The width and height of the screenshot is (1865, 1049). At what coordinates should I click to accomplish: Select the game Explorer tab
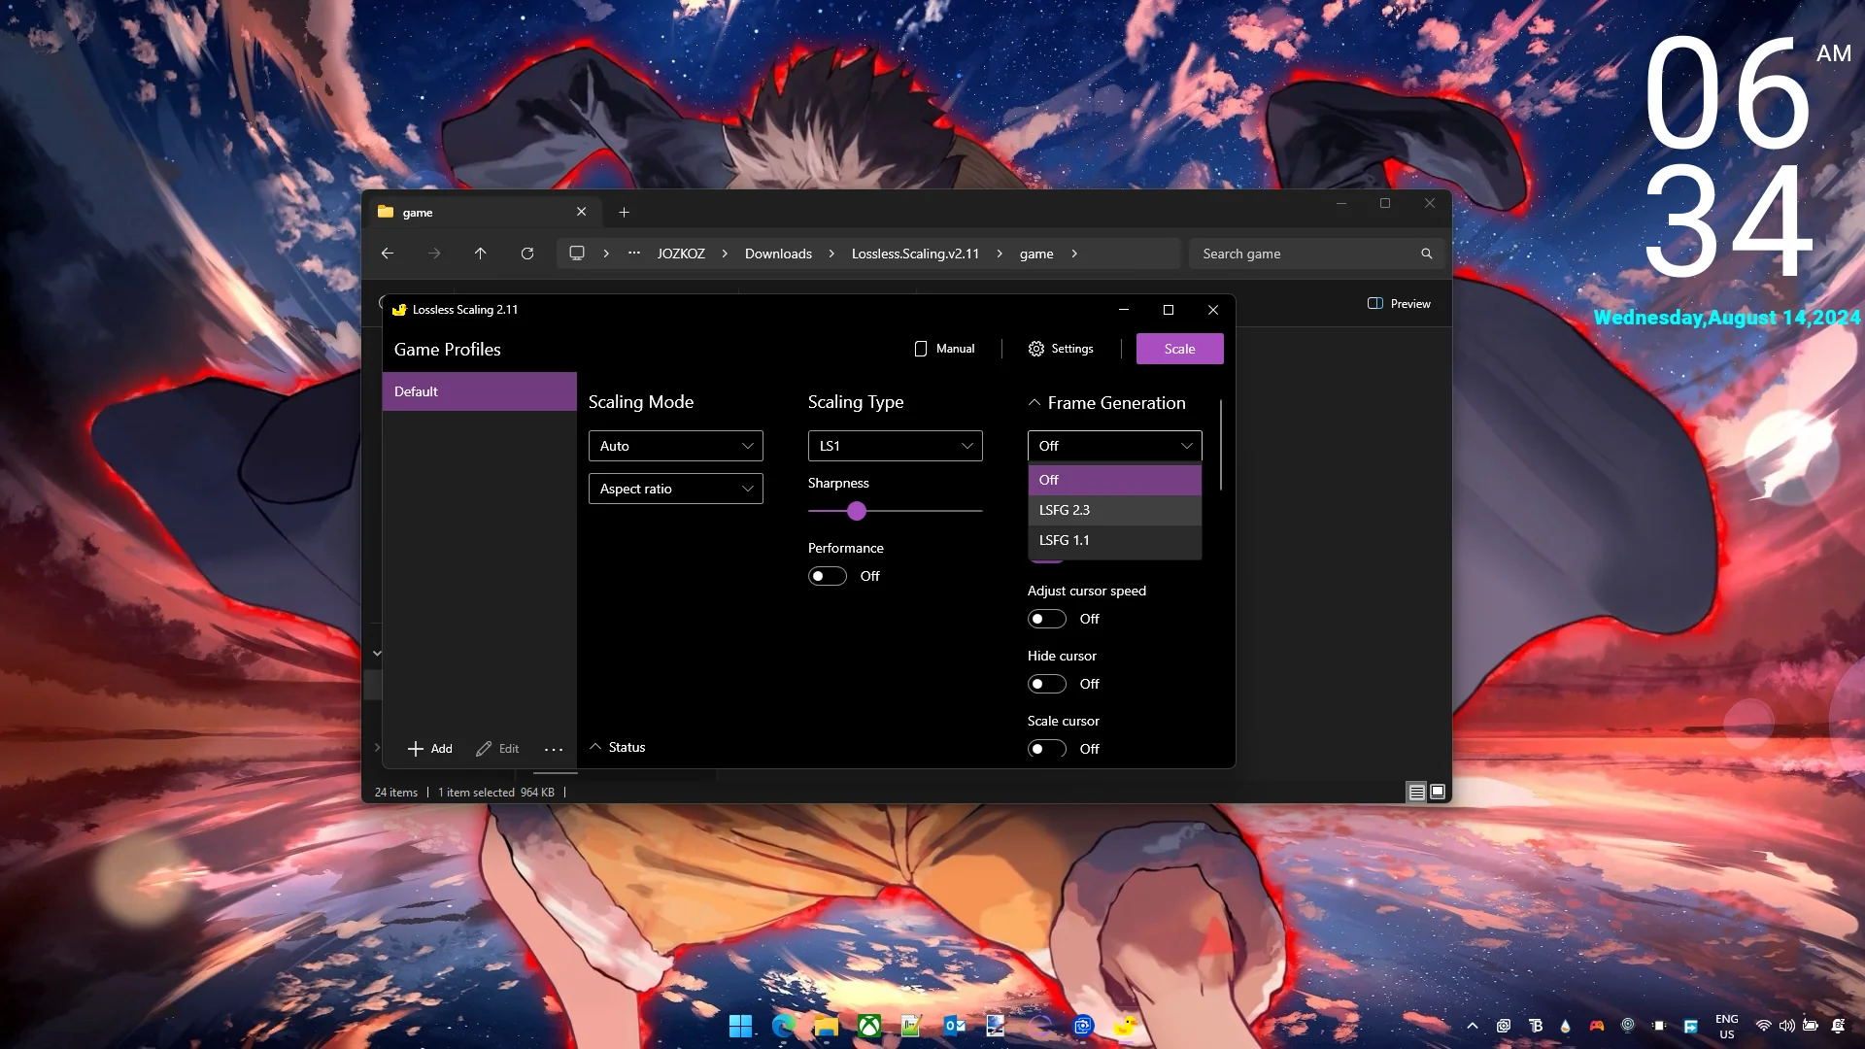coord(484,212)
